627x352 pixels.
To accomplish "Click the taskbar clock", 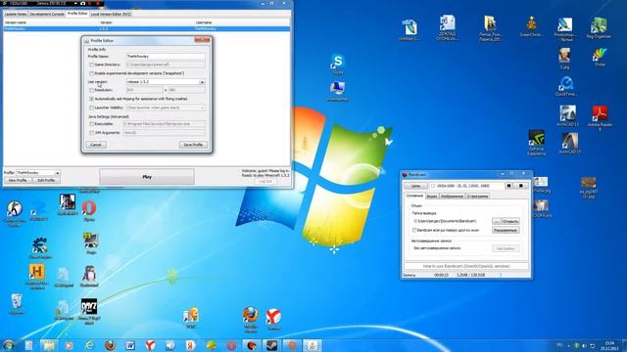I will [x=609, y=345].
